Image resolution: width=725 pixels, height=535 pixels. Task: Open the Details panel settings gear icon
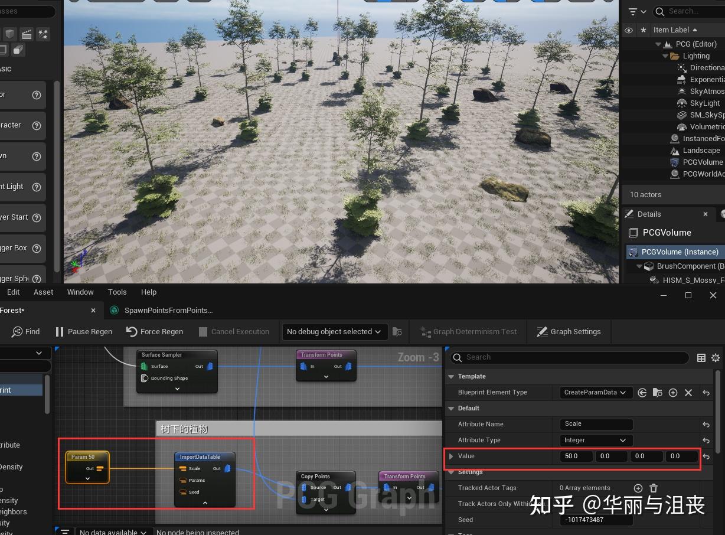[x=716, y=357]
